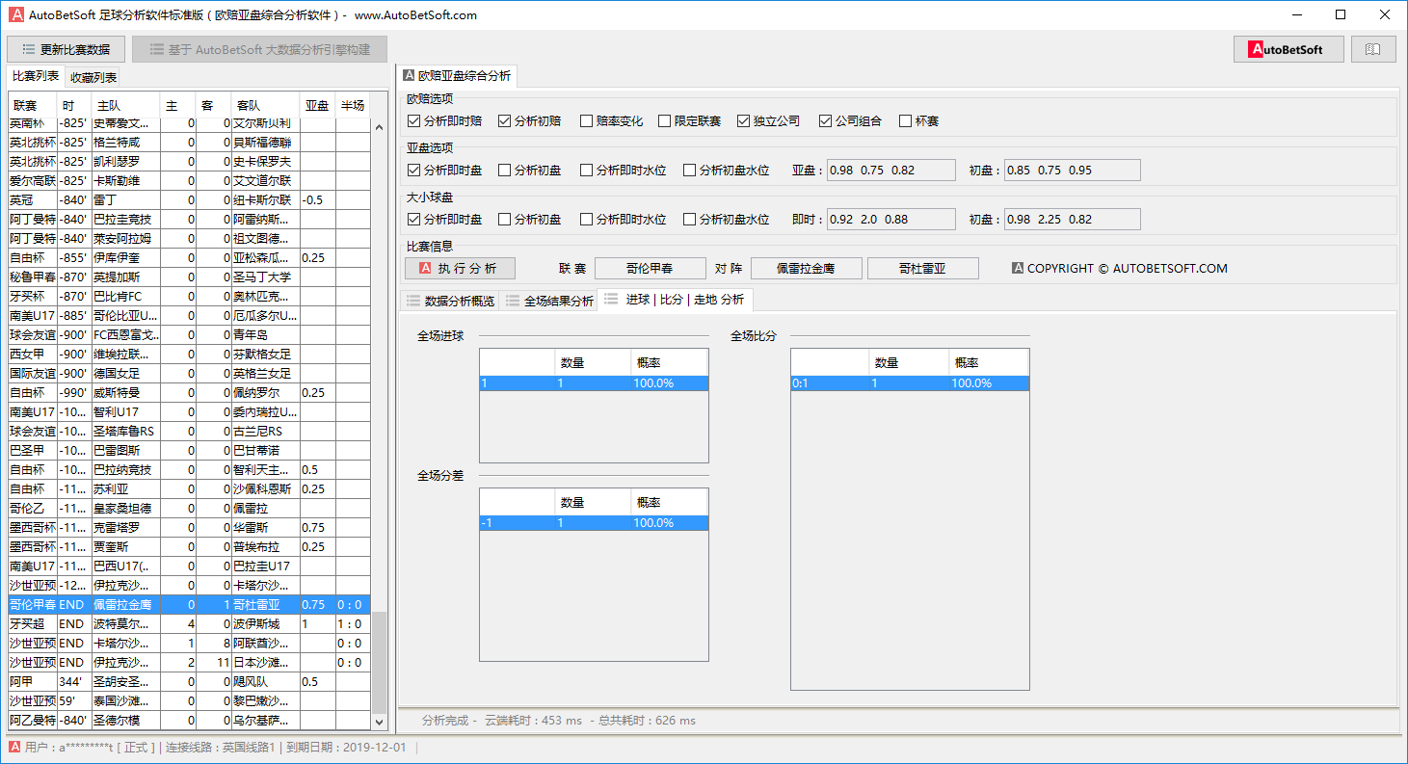The height and width of the screenshot is (764, 1408).
Task: Enable 赔率变化 checkbox
Action: pos(611,121)
